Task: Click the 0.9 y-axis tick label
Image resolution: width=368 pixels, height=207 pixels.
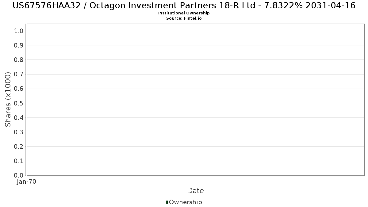Action: pyautogui.click(x=19, y=45)
